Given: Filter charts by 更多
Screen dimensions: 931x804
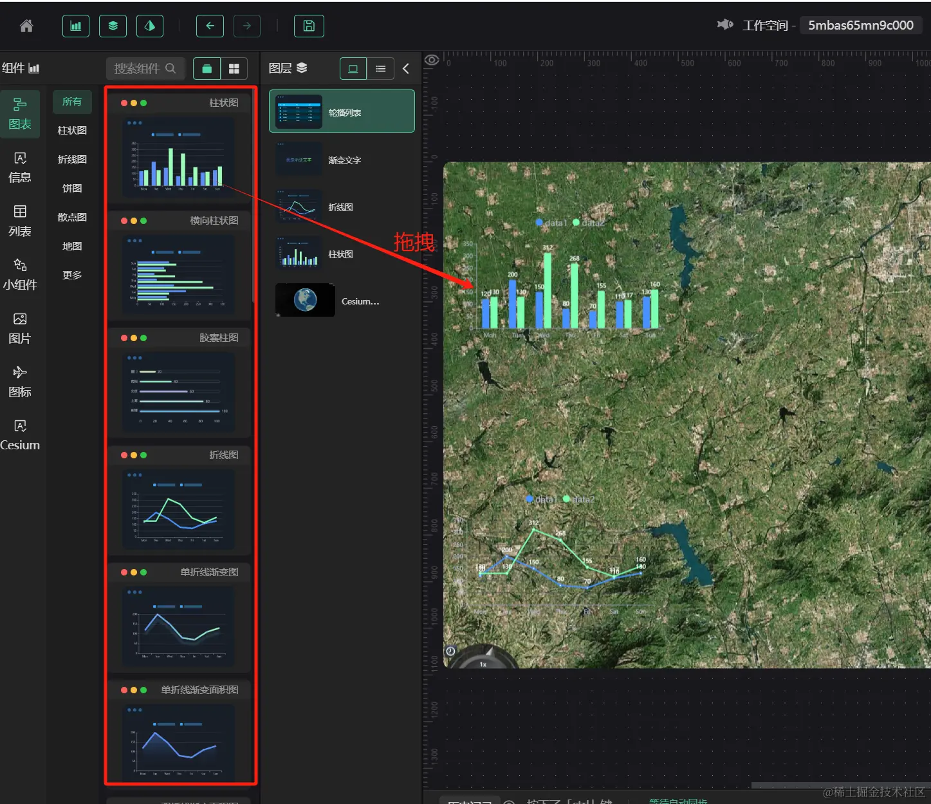Looking at the screenshot, I should click(x=72, y=276).
